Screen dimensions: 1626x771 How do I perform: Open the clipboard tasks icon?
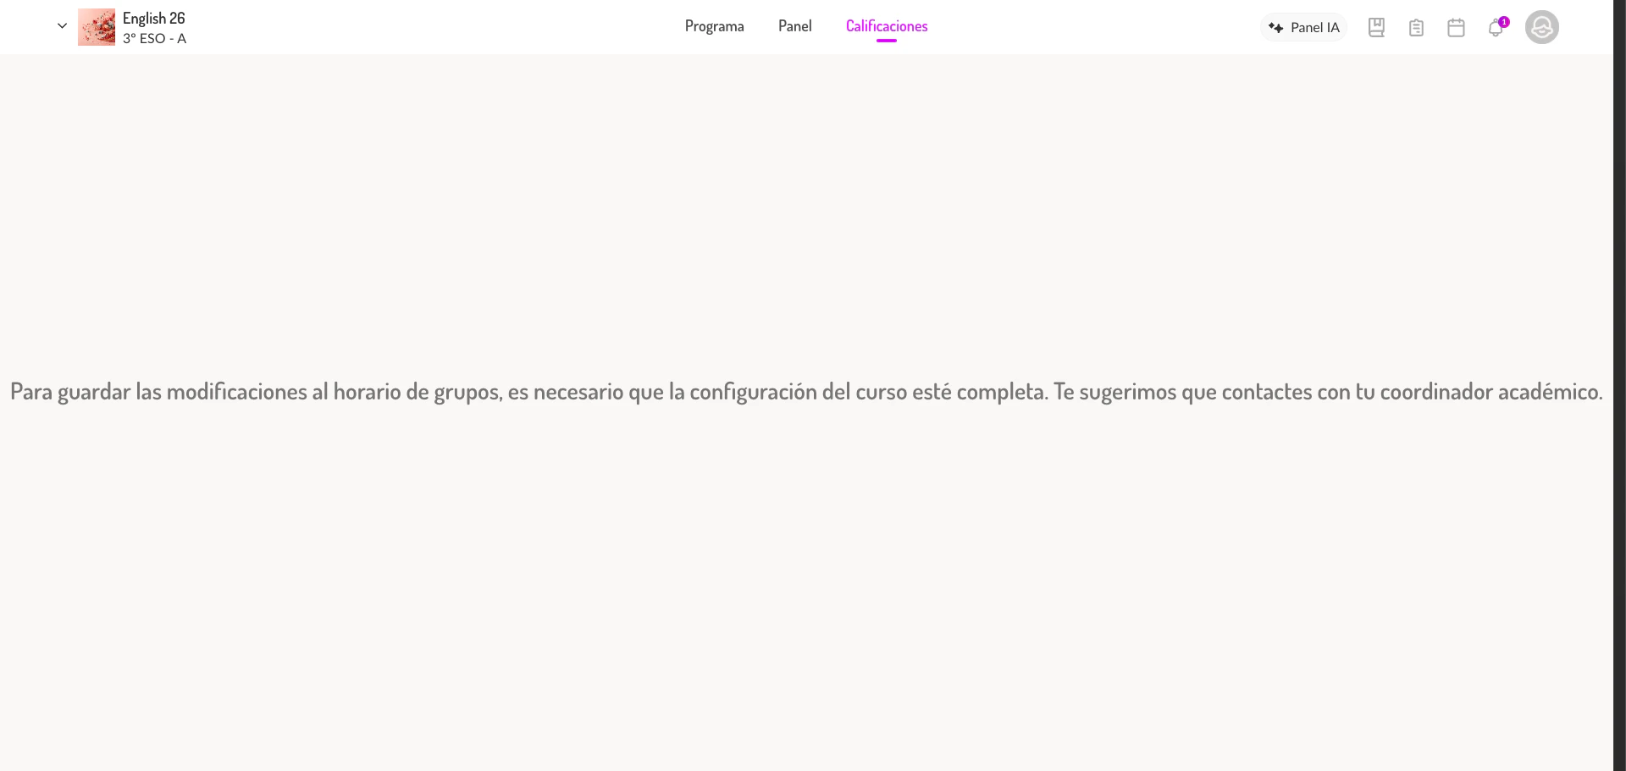(x=1416, y=26)
